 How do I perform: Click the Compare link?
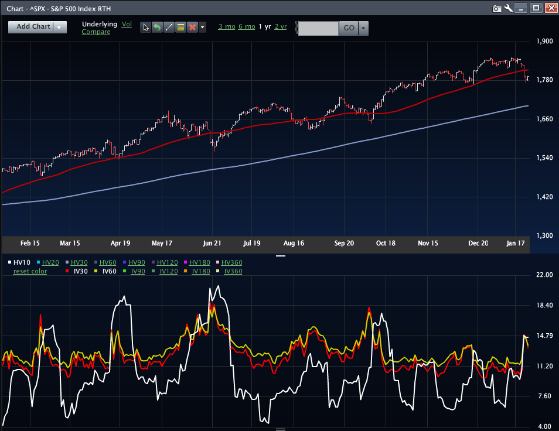96,32
